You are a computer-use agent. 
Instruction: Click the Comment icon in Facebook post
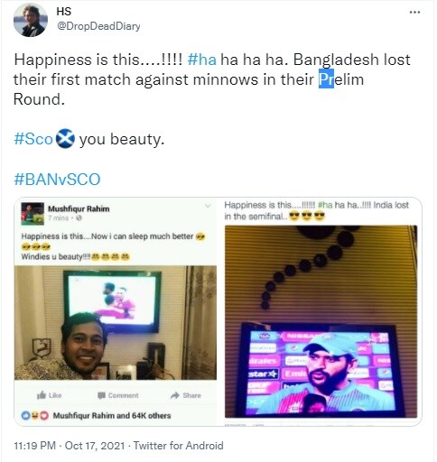tap(101, 395)
